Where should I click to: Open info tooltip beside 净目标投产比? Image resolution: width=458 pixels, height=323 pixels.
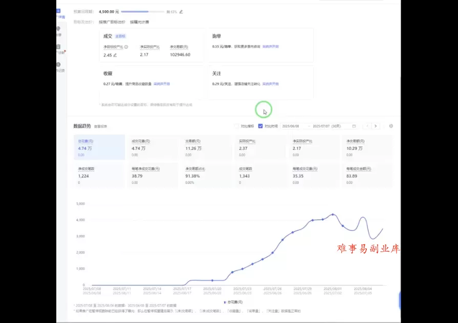tap(126, 47)
